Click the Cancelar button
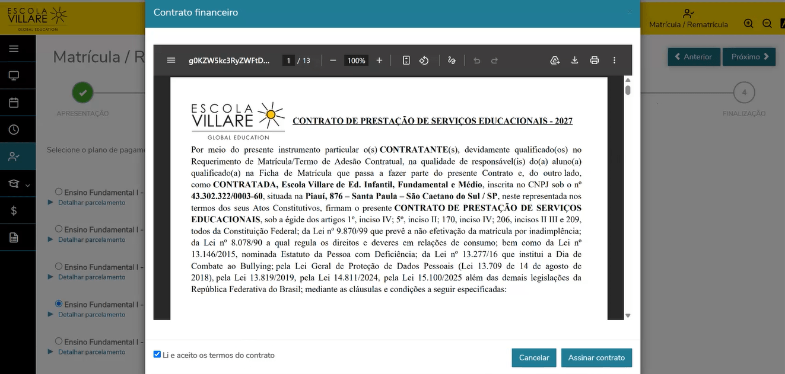 pos(534,357)
